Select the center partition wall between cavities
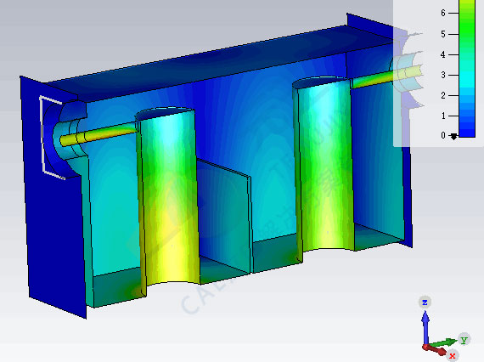This screenshot has width=484, height=362. [225, 216]
